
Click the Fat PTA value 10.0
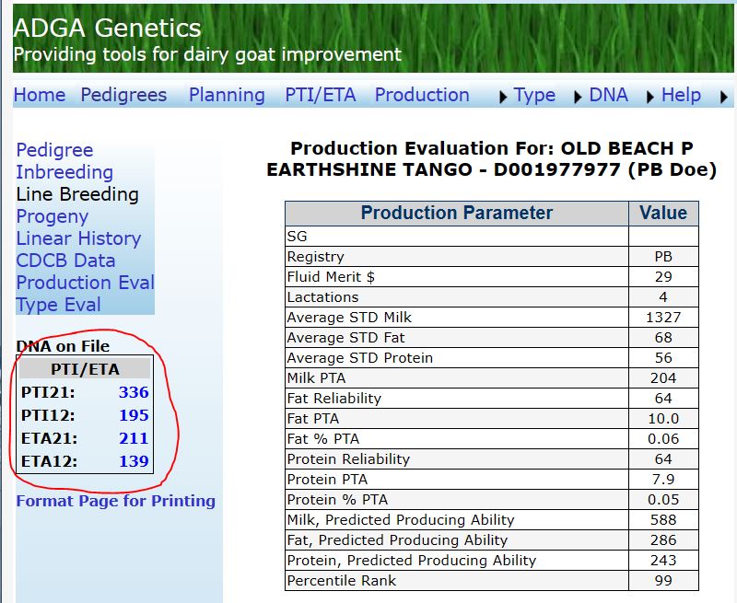[663, 419]
